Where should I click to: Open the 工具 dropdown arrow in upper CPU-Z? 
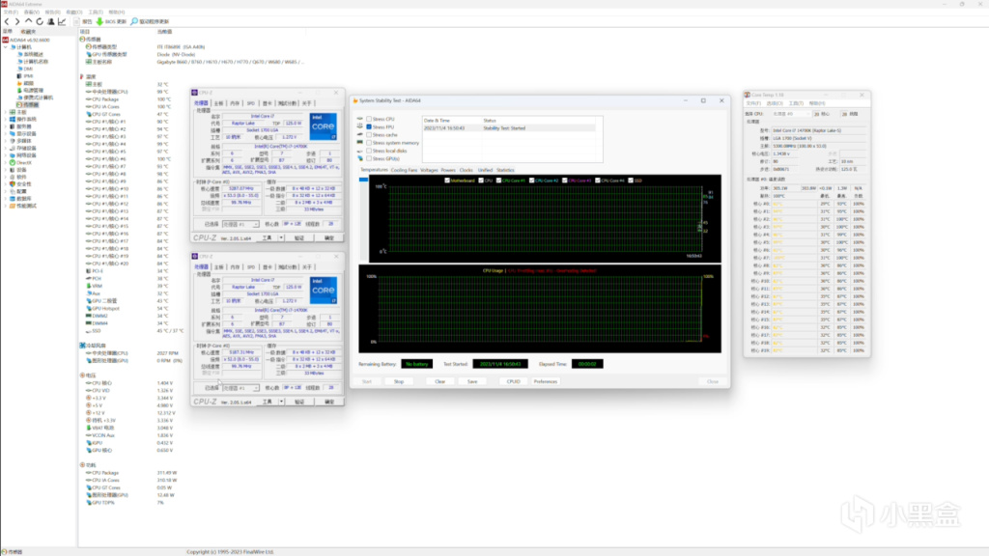281,238
